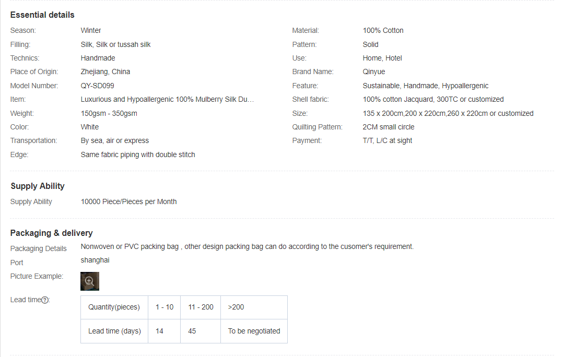The image size is (563, 357).
Task: Click the '1 - 10' quantity cell
Action: click(165, 307)
